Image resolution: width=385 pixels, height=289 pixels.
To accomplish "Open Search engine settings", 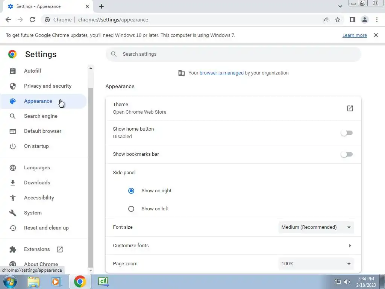I will (44, 116).
